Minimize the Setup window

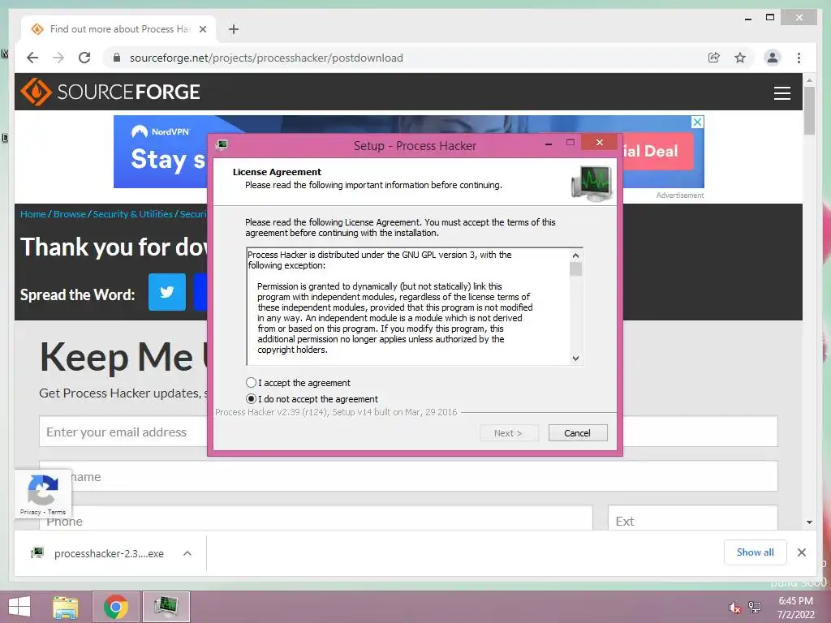pos(549,143)
